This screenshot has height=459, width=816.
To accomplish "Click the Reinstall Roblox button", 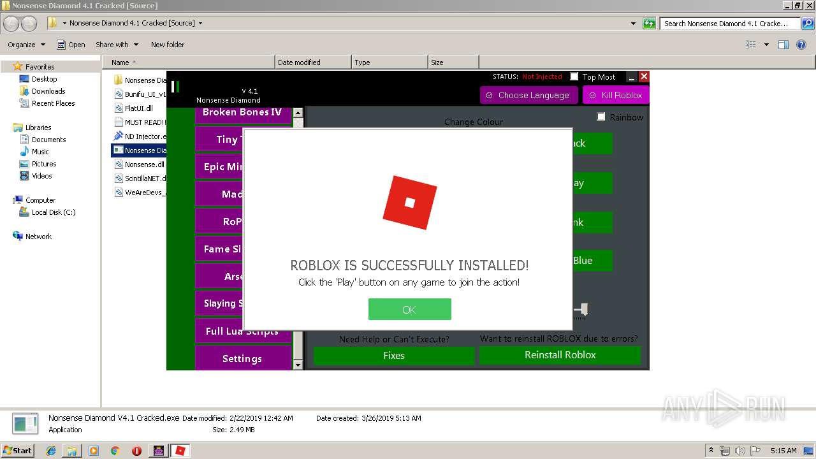I will click(x=560, y=355).
